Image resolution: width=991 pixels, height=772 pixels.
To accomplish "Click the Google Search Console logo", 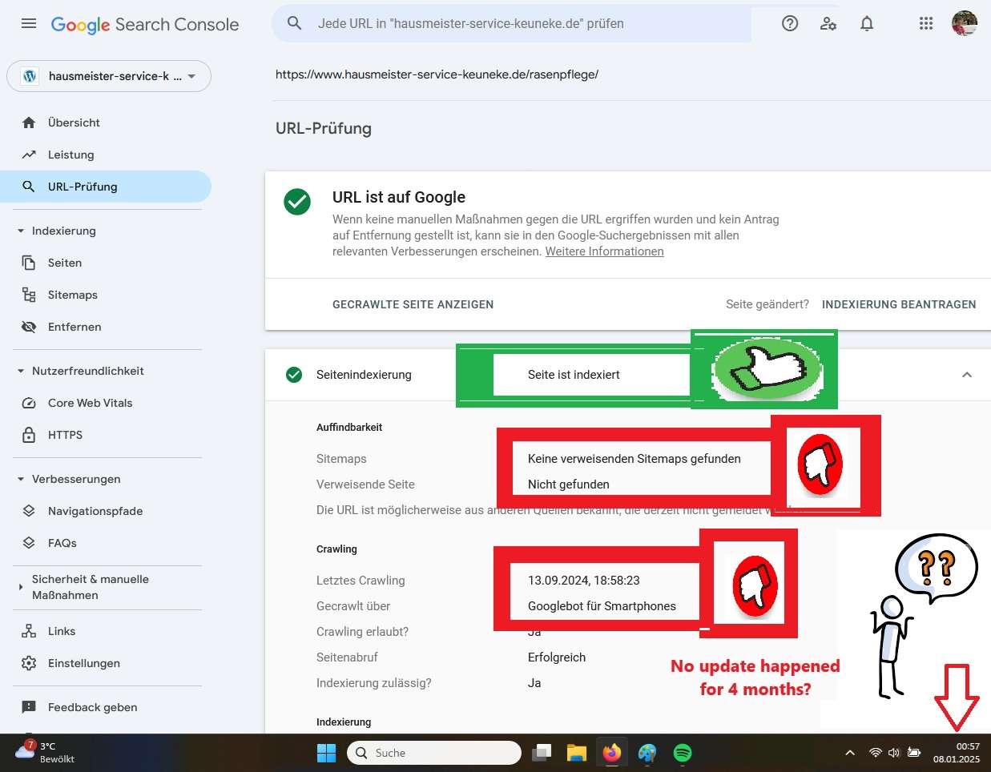I will [x=145, y=25].
